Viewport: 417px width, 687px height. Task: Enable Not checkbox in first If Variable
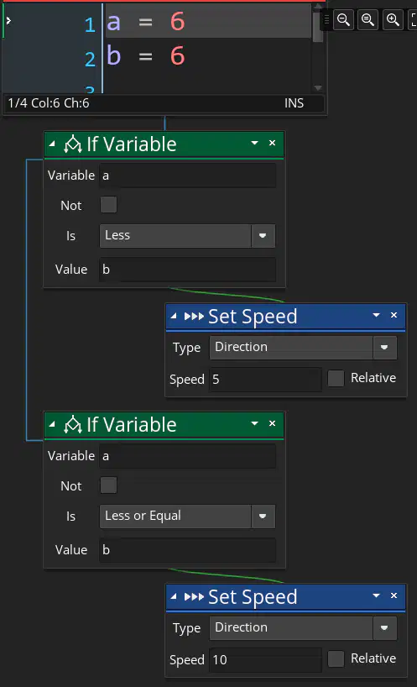(108, 205)
